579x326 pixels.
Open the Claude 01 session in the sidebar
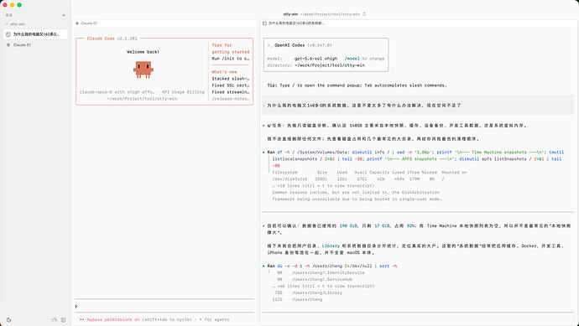(x=36, y=45)
